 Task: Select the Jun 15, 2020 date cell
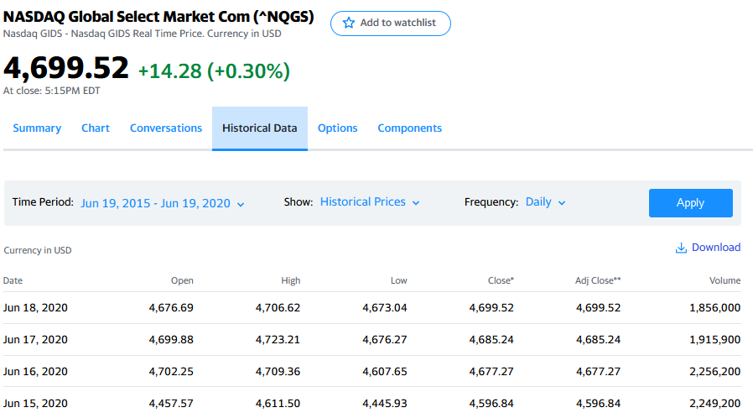click(x=35, y=404)
